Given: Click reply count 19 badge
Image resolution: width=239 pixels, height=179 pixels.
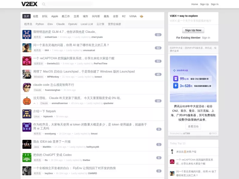Looking at the screenshot, I should click(x=158, y=101).
